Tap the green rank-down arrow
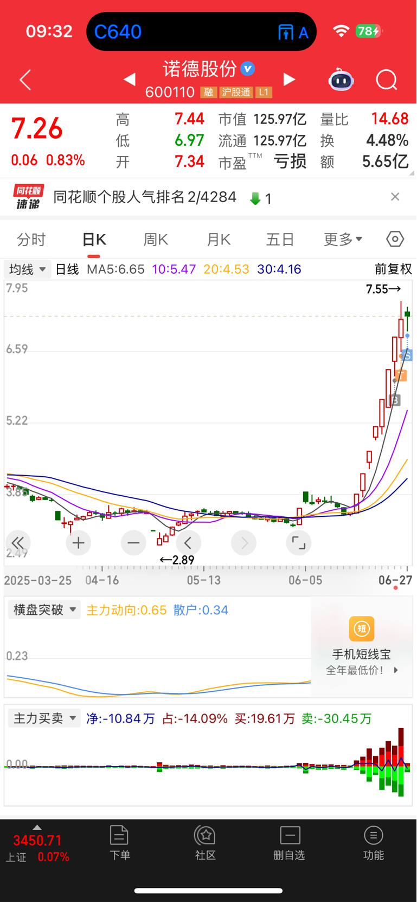The image size is (417, 902). (255, 198)
